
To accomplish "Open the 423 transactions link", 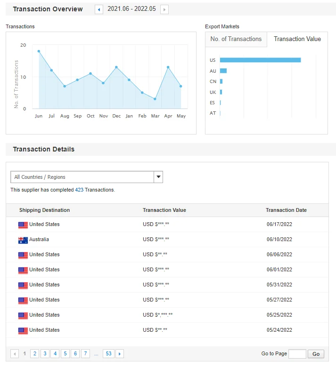I will (79, 190).
